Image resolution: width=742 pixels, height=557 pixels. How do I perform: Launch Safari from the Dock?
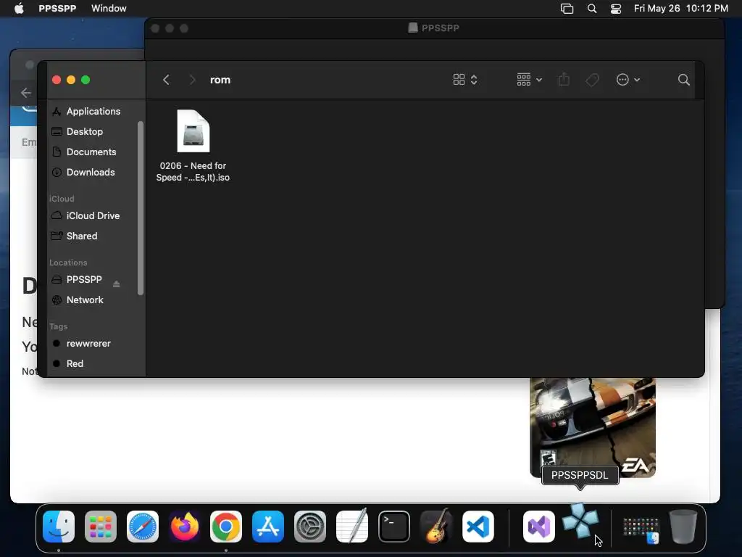tap(143, 527)
